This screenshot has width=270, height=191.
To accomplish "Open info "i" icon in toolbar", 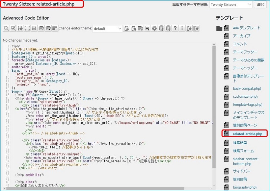I will [182, 28].
